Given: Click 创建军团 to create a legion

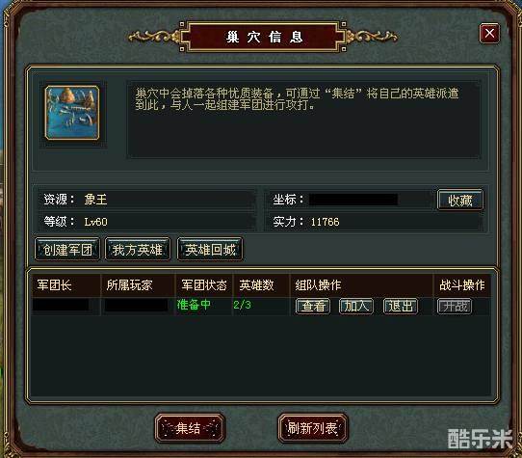Looking at the screenshot, I should point(67,249).
